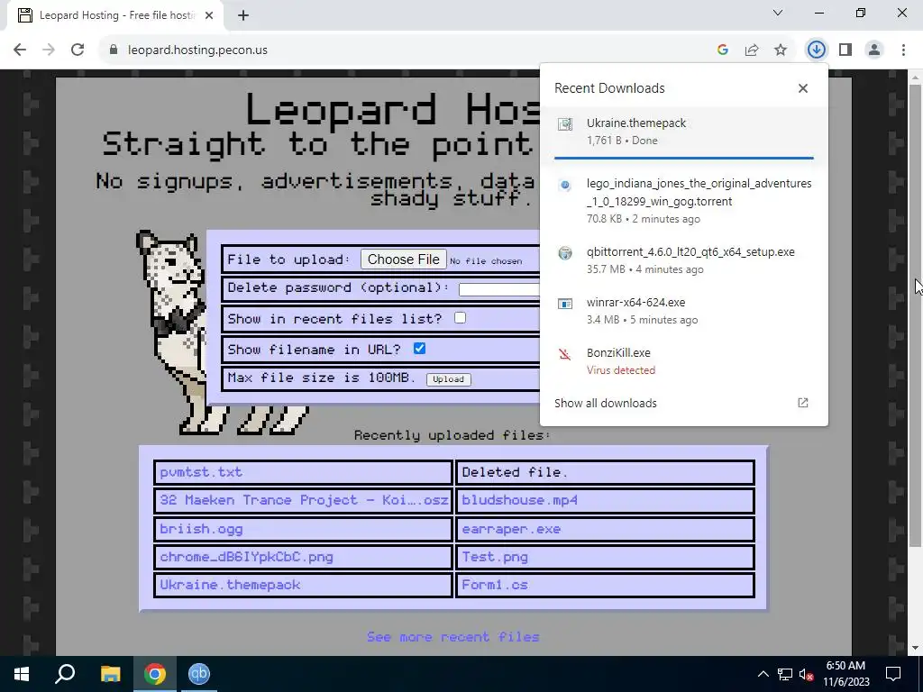The height and width of the screenshot is (692, 923).
Task: Open the bludshouse.mp4 file link
Action: [519, 500]
